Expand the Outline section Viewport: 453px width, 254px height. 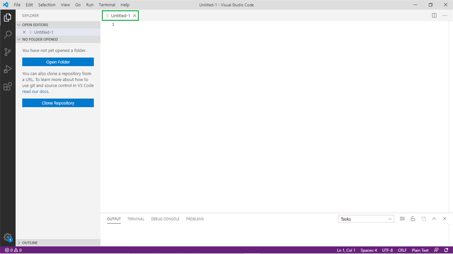(x=58, y=243)
